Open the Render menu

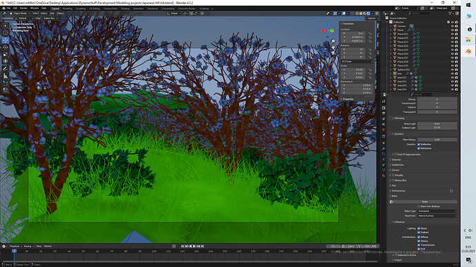pos(23,8)
